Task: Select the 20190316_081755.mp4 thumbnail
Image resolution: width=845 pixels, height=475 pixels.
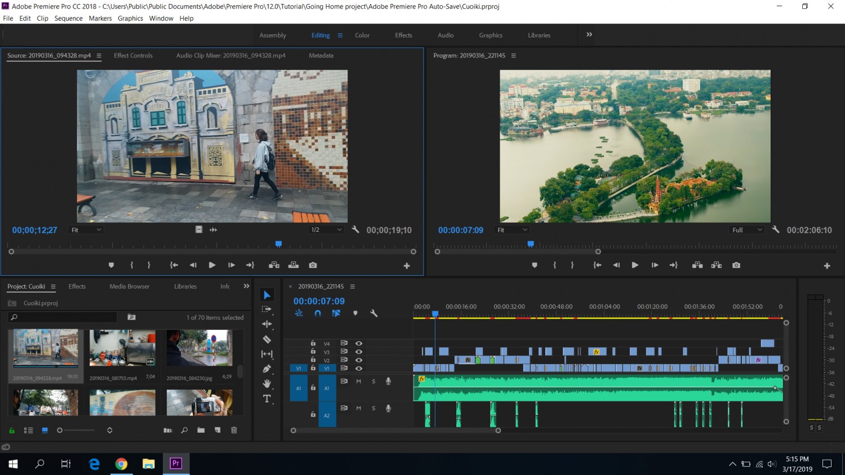Action: click(122, 348)
